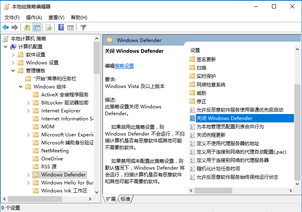
Task: Select 允许反恶意软件服务使用普通优先级启动 setting
Action: click(240, 110)
